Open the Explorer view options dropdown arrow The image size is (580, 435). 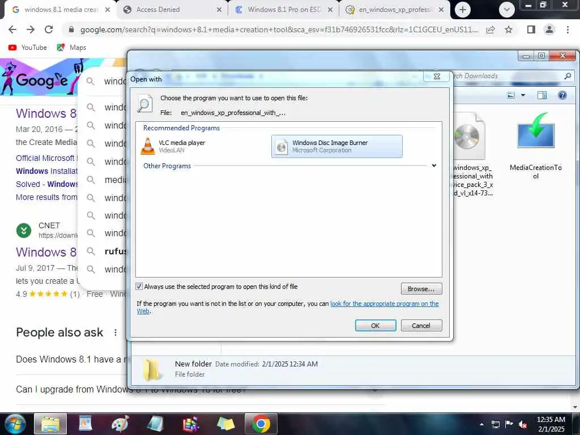[523, 95]
